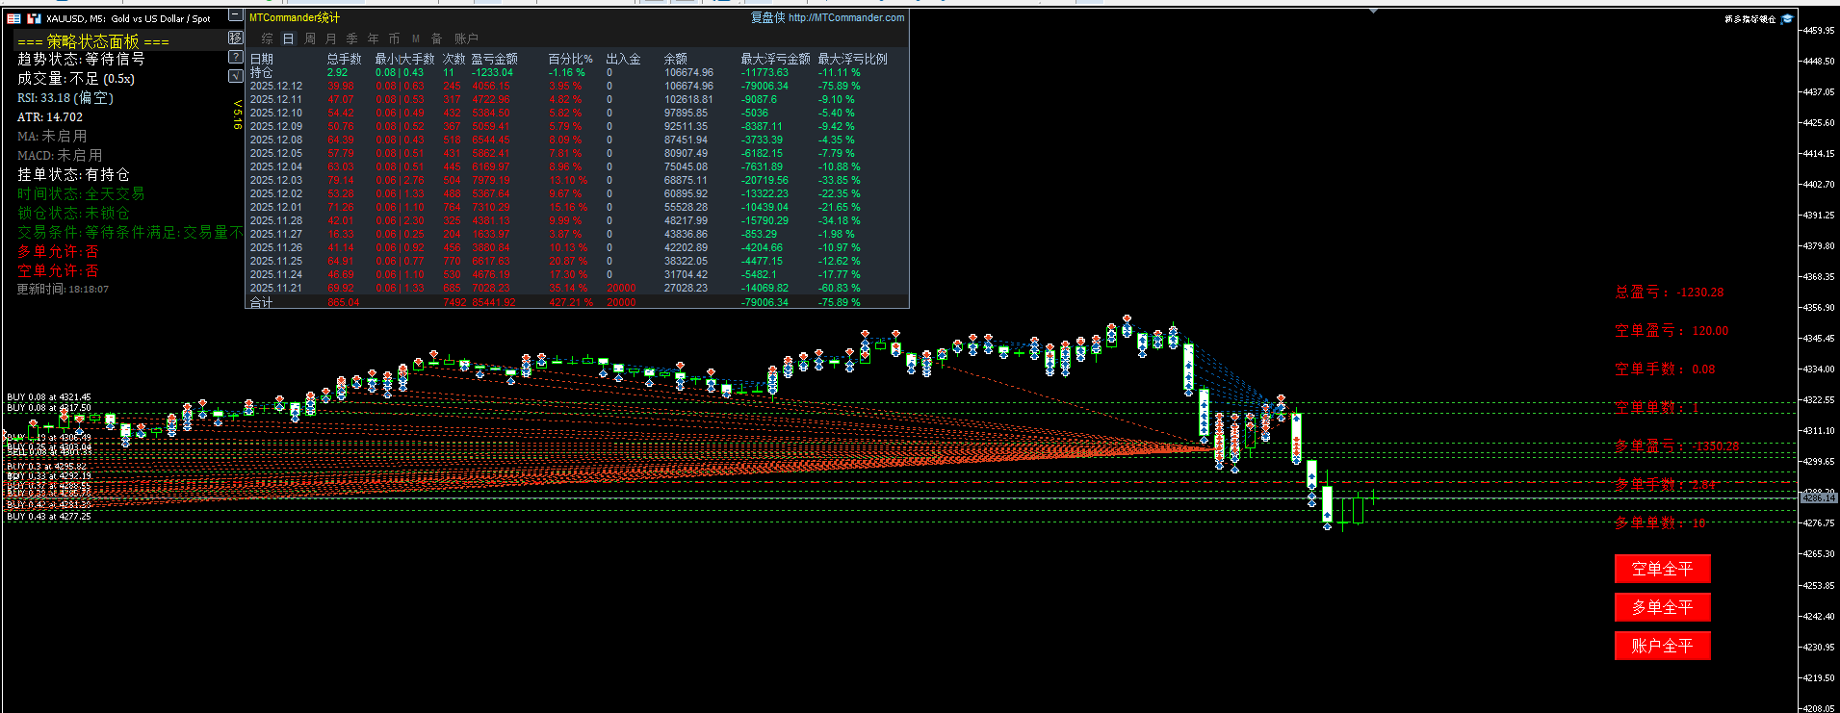Switch to the 综 summary tab

[268, 38]
